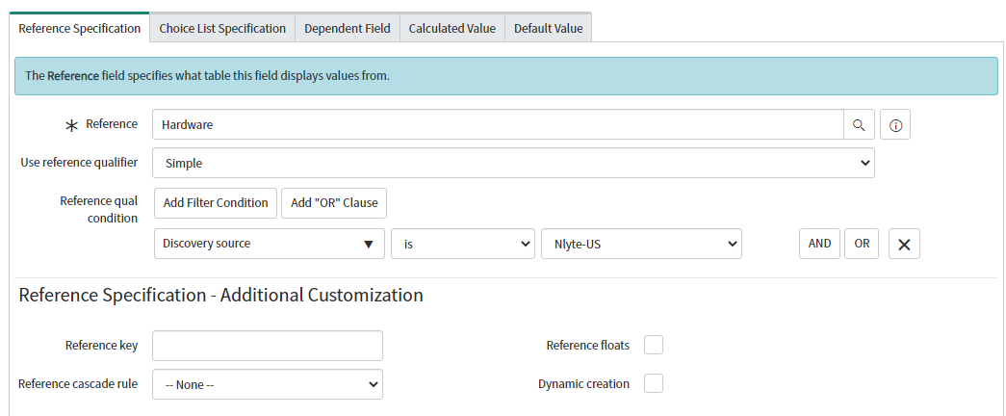Image resolution: width=1006 pixels, height=416 pixels.
Task: Add an AND condition to the row
Action: coord(819,244)
